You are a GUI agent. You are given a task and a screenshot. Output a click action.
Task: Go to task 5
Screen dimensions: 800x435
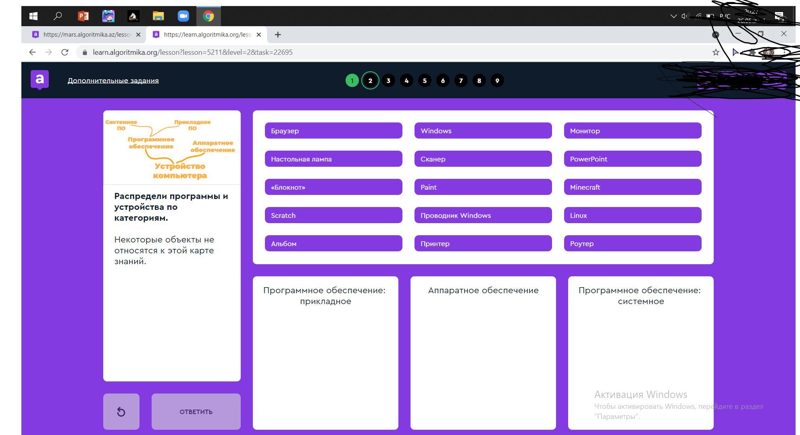[x=425, y=81]
